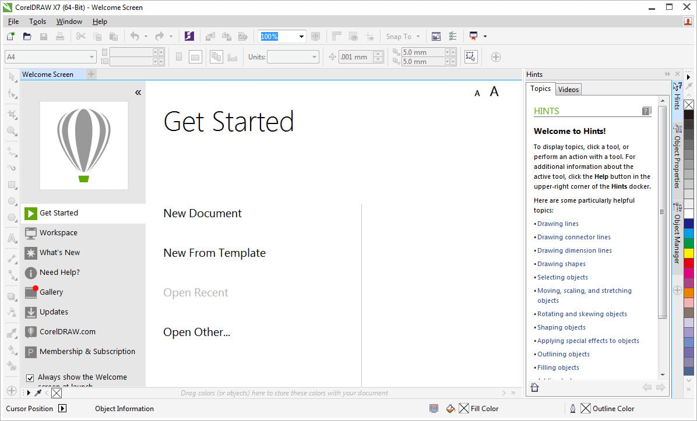Click the Hints home icon
The height and width of the screenshot is (421, 697).
click(x=535, y=388)
